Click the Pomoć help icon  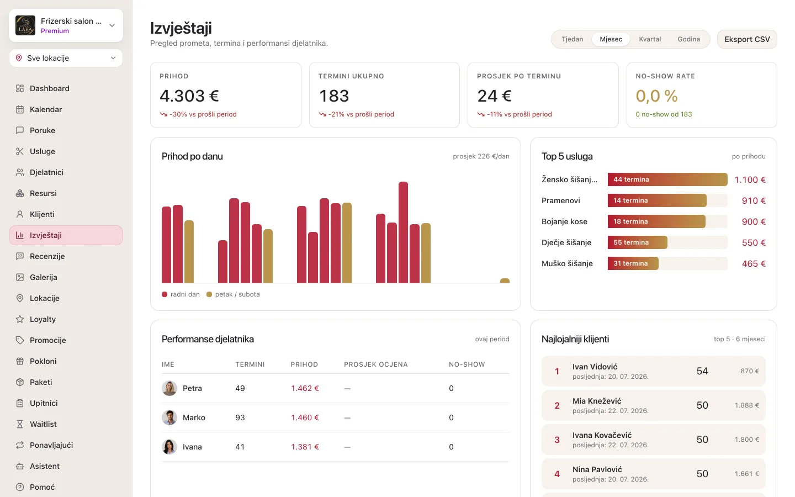[x=20, y=487]
